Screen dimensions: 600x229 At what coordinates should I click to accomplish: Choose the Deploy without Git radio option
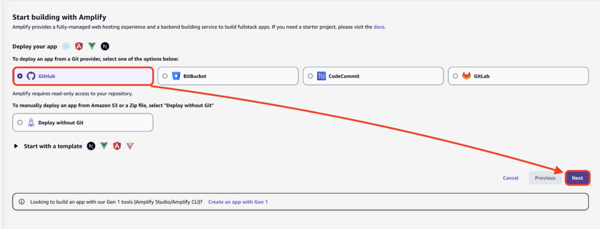[20, 123]
